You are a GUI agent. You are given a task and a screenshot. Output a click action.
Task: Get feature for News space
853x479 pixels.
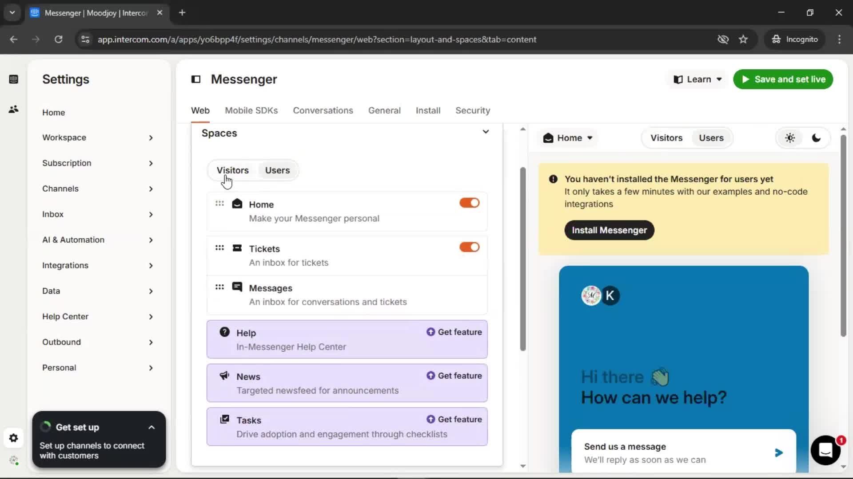coord(454,376)
